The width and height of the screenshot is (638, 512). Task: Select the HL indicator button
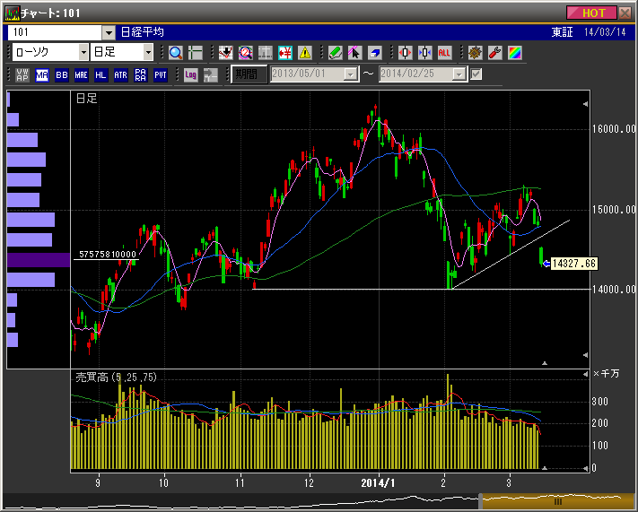click(x=101, y=74)
